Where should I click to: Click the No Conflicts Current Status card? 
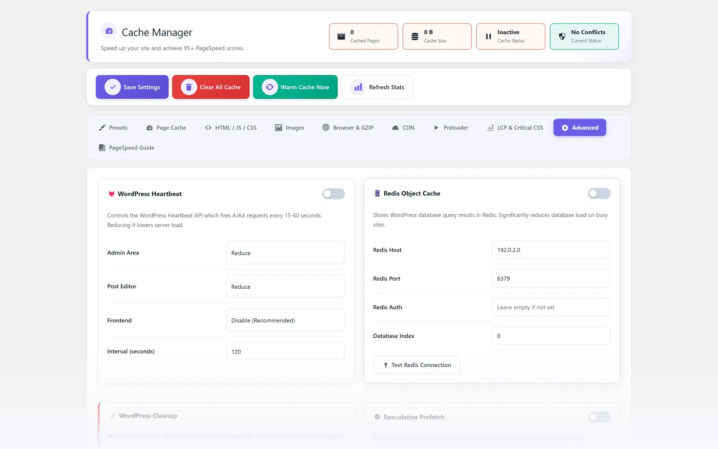point(584,36)
